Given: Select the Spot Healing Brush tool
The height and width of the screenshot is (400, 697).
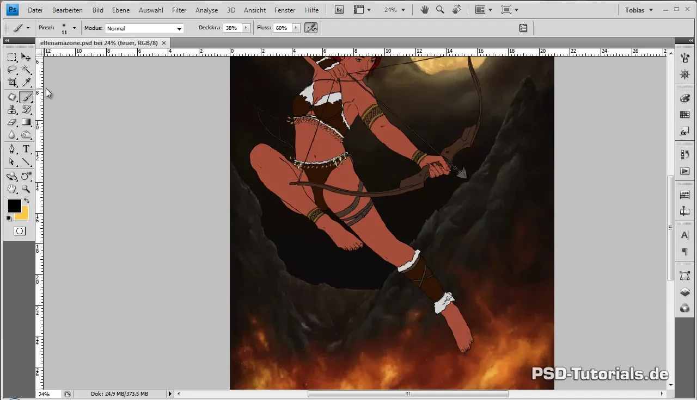Looking at the screenshot, I should pyautogui.click(x=12, y=97).
